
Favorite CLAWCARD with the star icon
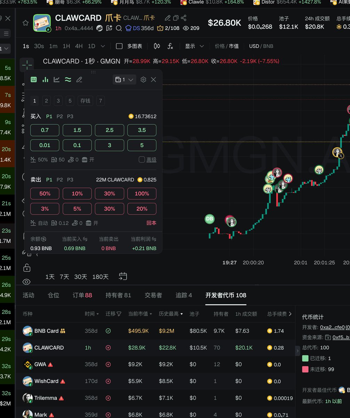tap(25, 23)
